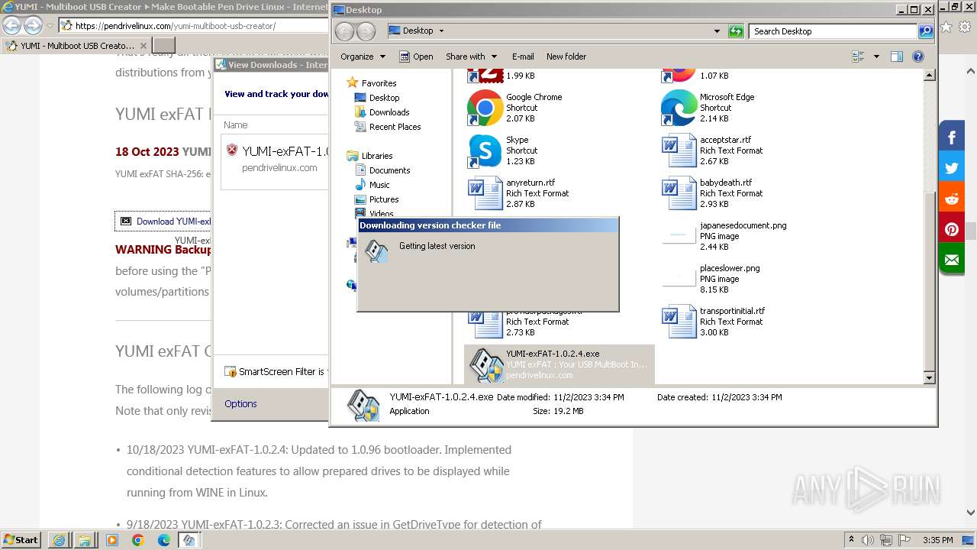
Task: Open the IE Favorites star icon
Action: [x=946, y=26]
